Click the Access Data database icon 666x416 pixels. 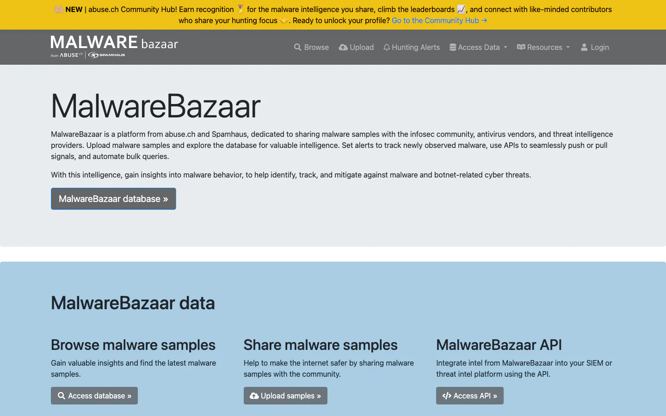(453, 47)
